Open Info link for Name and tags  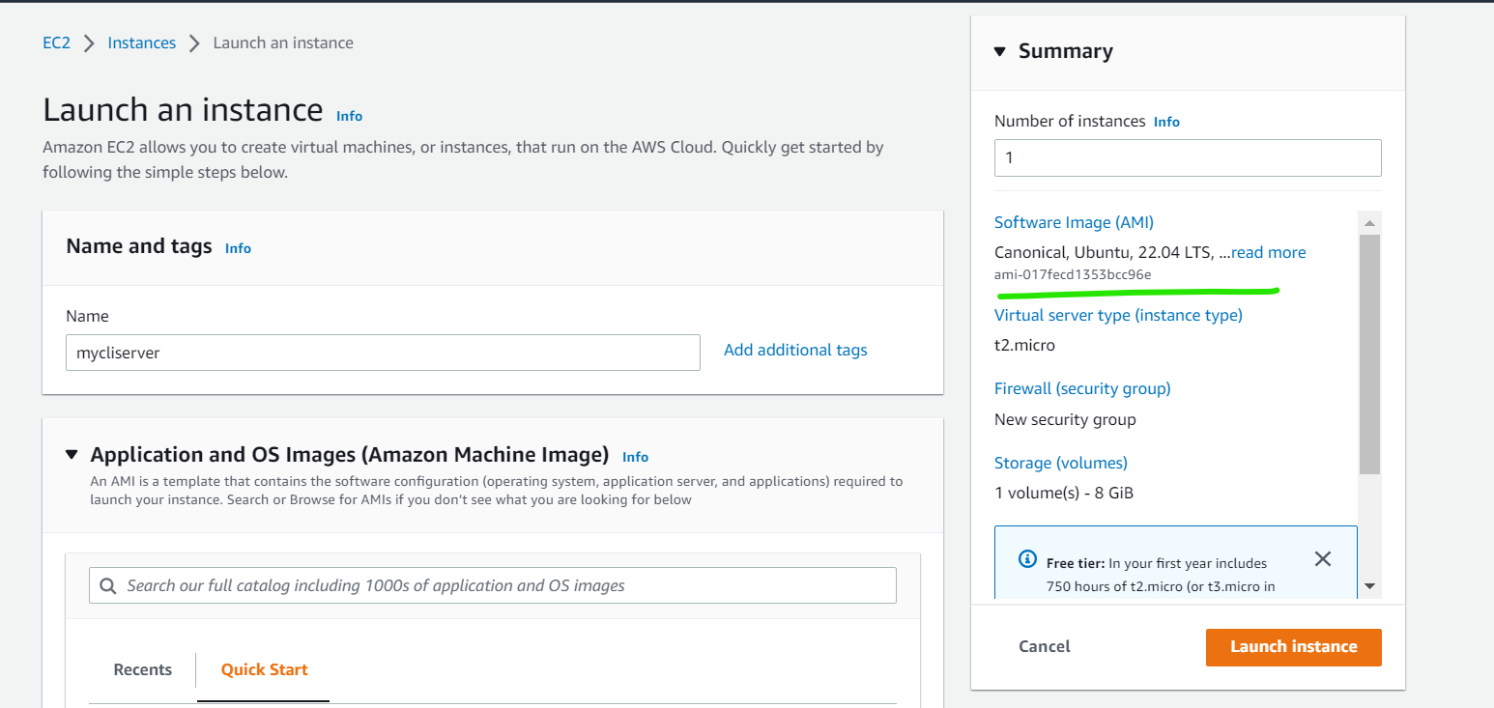coord(238,248)
